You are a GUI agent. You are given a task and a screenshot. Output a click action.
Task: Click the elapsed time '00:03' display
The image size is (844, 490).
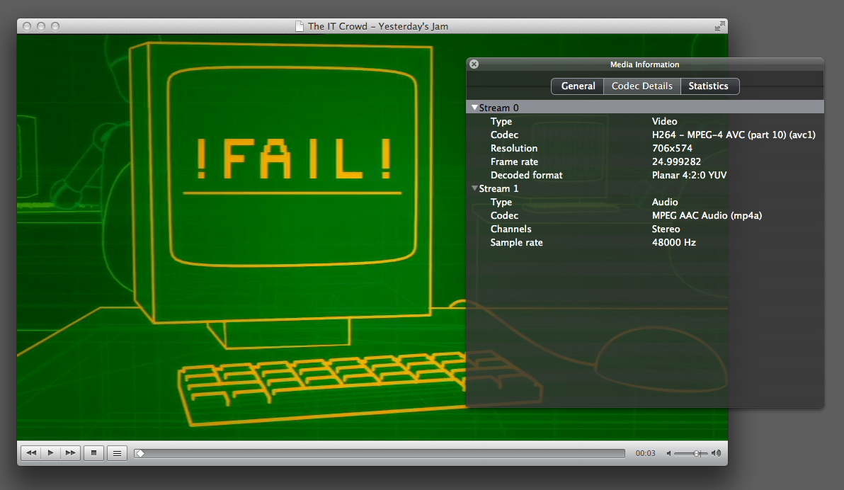click(645, 453)
